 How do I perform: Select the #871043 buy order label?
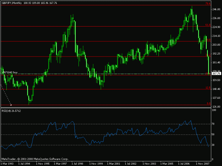pyautogui.click(x=10, y=72)
